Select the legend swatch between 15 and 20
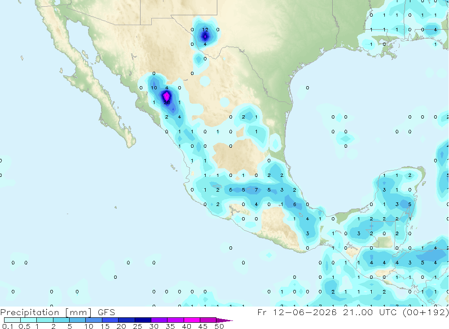 click(x=110, y=320)
